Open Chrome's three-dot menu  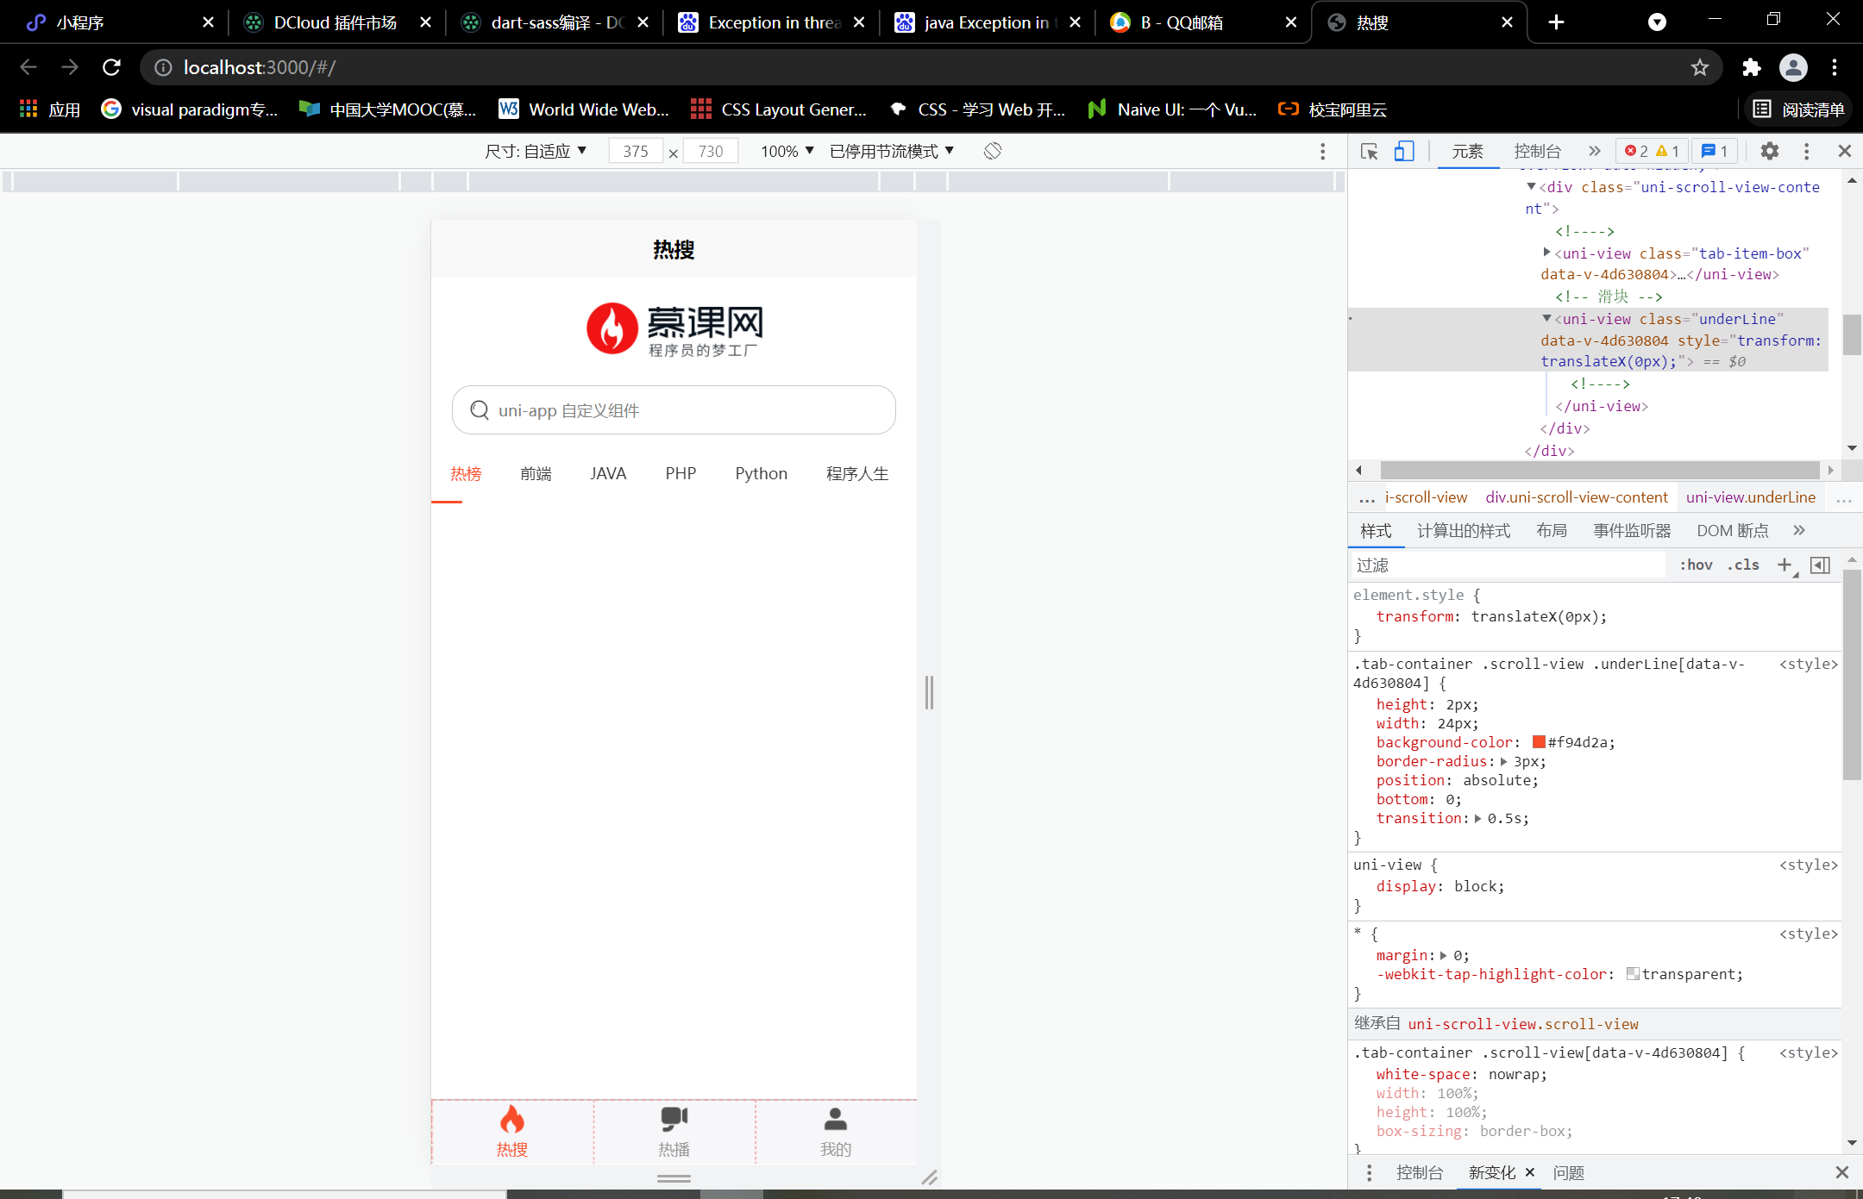(x=1835, y=67)
